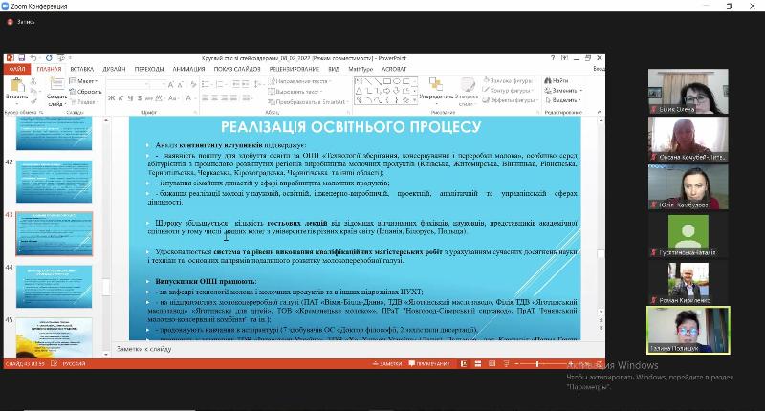Toggle bulleted list formatting
765x411 pixels.
[207, 85]
